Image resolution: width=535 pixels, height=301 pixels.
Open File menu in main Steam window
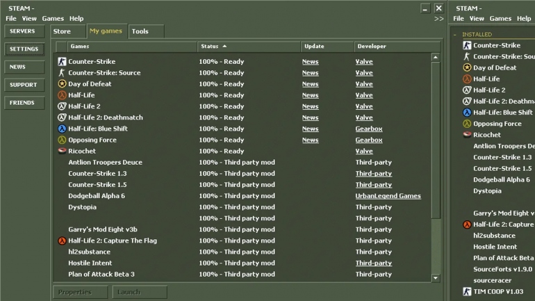click(11, 19)
